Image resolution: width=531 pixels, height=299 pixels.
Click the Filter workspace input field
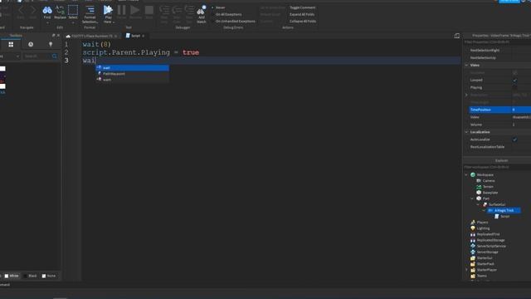(x=497, y=167)
